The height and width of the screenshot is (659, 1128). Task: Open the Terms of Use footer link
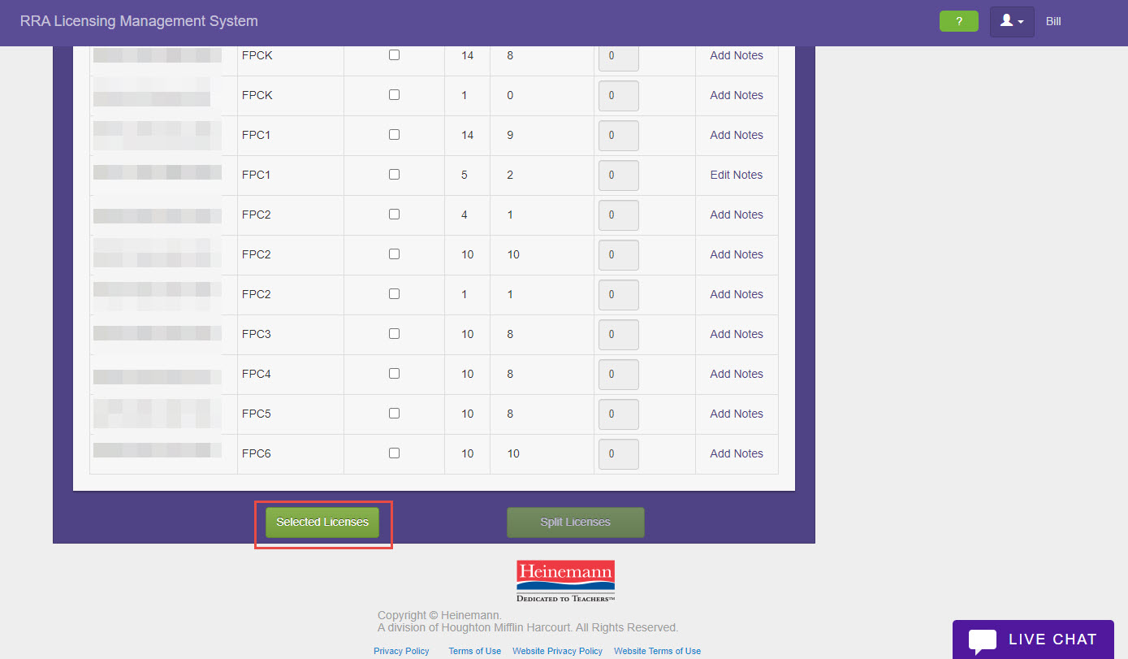[474, 651]
